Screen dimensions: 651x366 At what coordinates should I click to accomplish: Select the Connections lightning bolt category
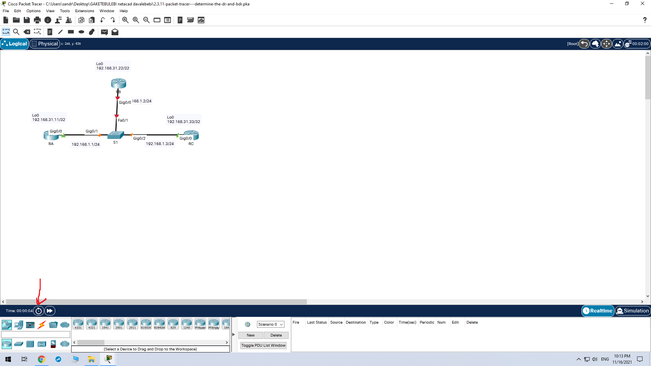coord(42,325)
